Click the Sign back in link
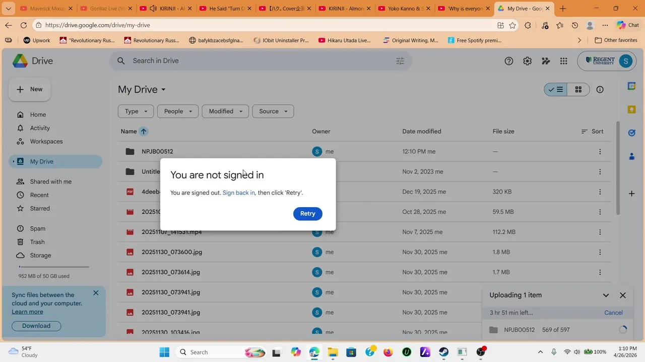The image size is (645, 362). click(x=239, y=193)
